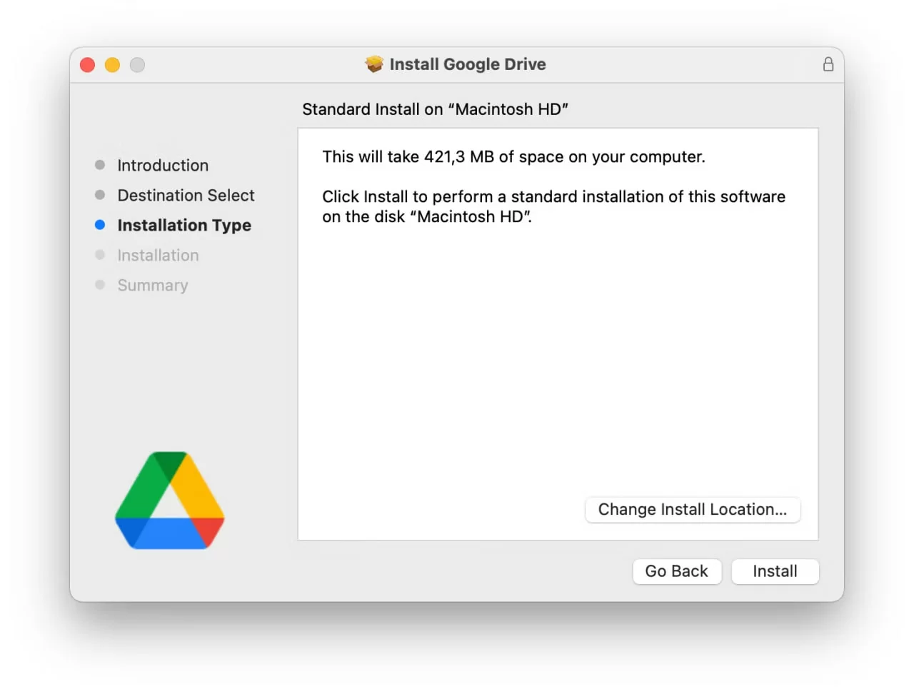Select the Destination Select step label
The width and height of the screenshot is (914, 694).
pyautogui.click(x=186, y=196)
